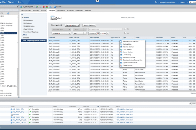
Task: Click the Search Backups button
Action: click(x=89, y=25)
